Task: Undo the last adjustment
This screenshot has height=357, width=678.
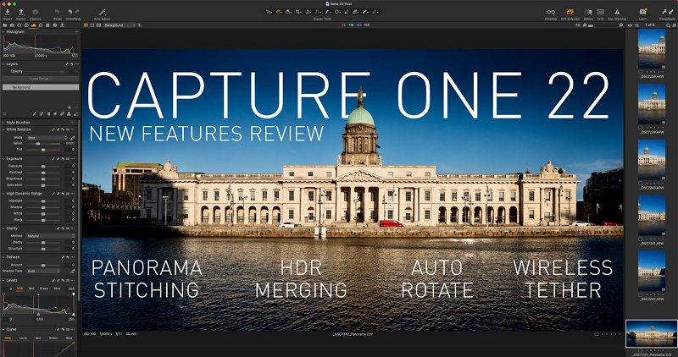Action: (x=70, y=12)
